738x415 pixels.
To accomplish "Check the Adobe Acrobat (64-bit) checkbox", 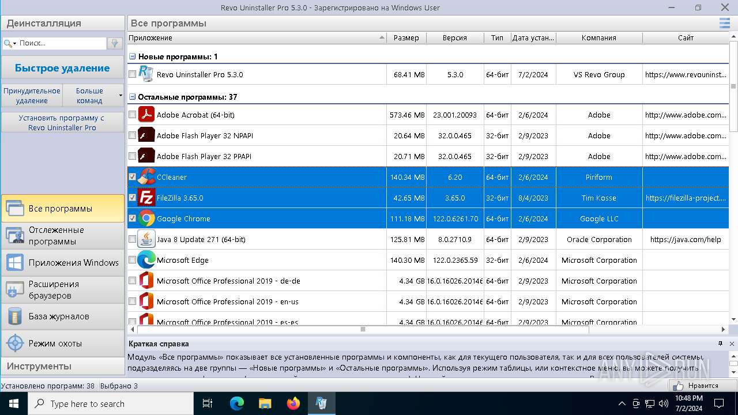I will coord(133,115).
